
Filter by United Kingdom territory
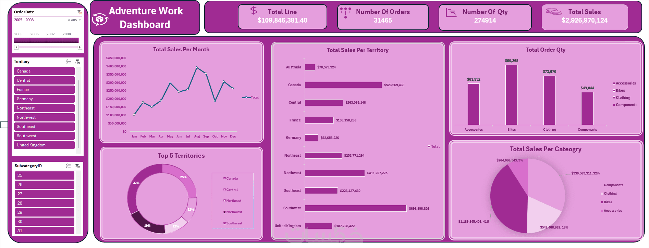point(45,145)
